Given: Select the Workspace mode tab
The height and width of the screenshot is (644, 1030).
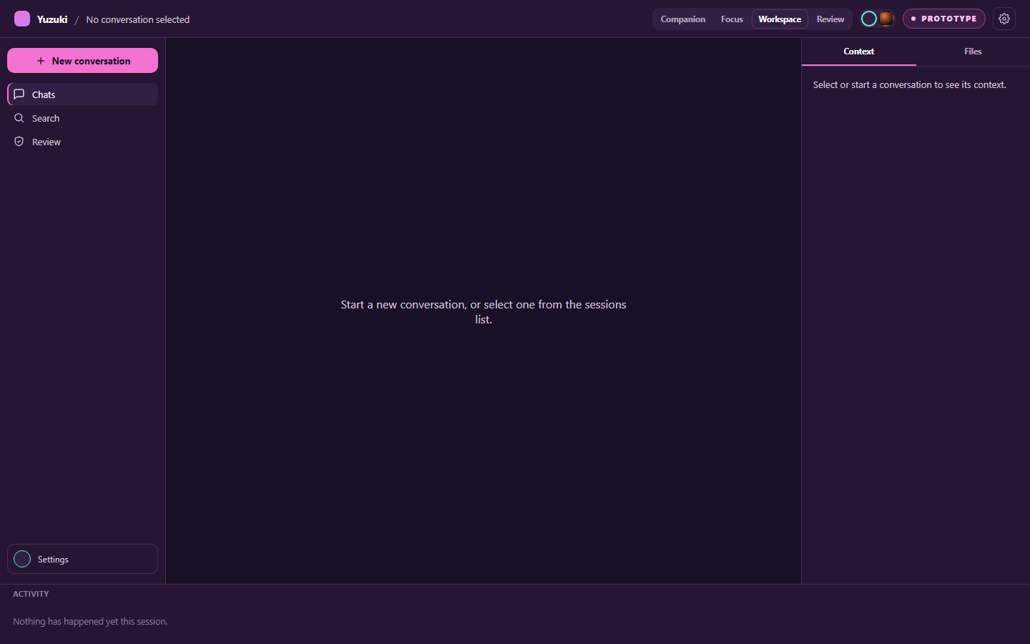Looking at the screenshot, I should [x=780, y=19].
